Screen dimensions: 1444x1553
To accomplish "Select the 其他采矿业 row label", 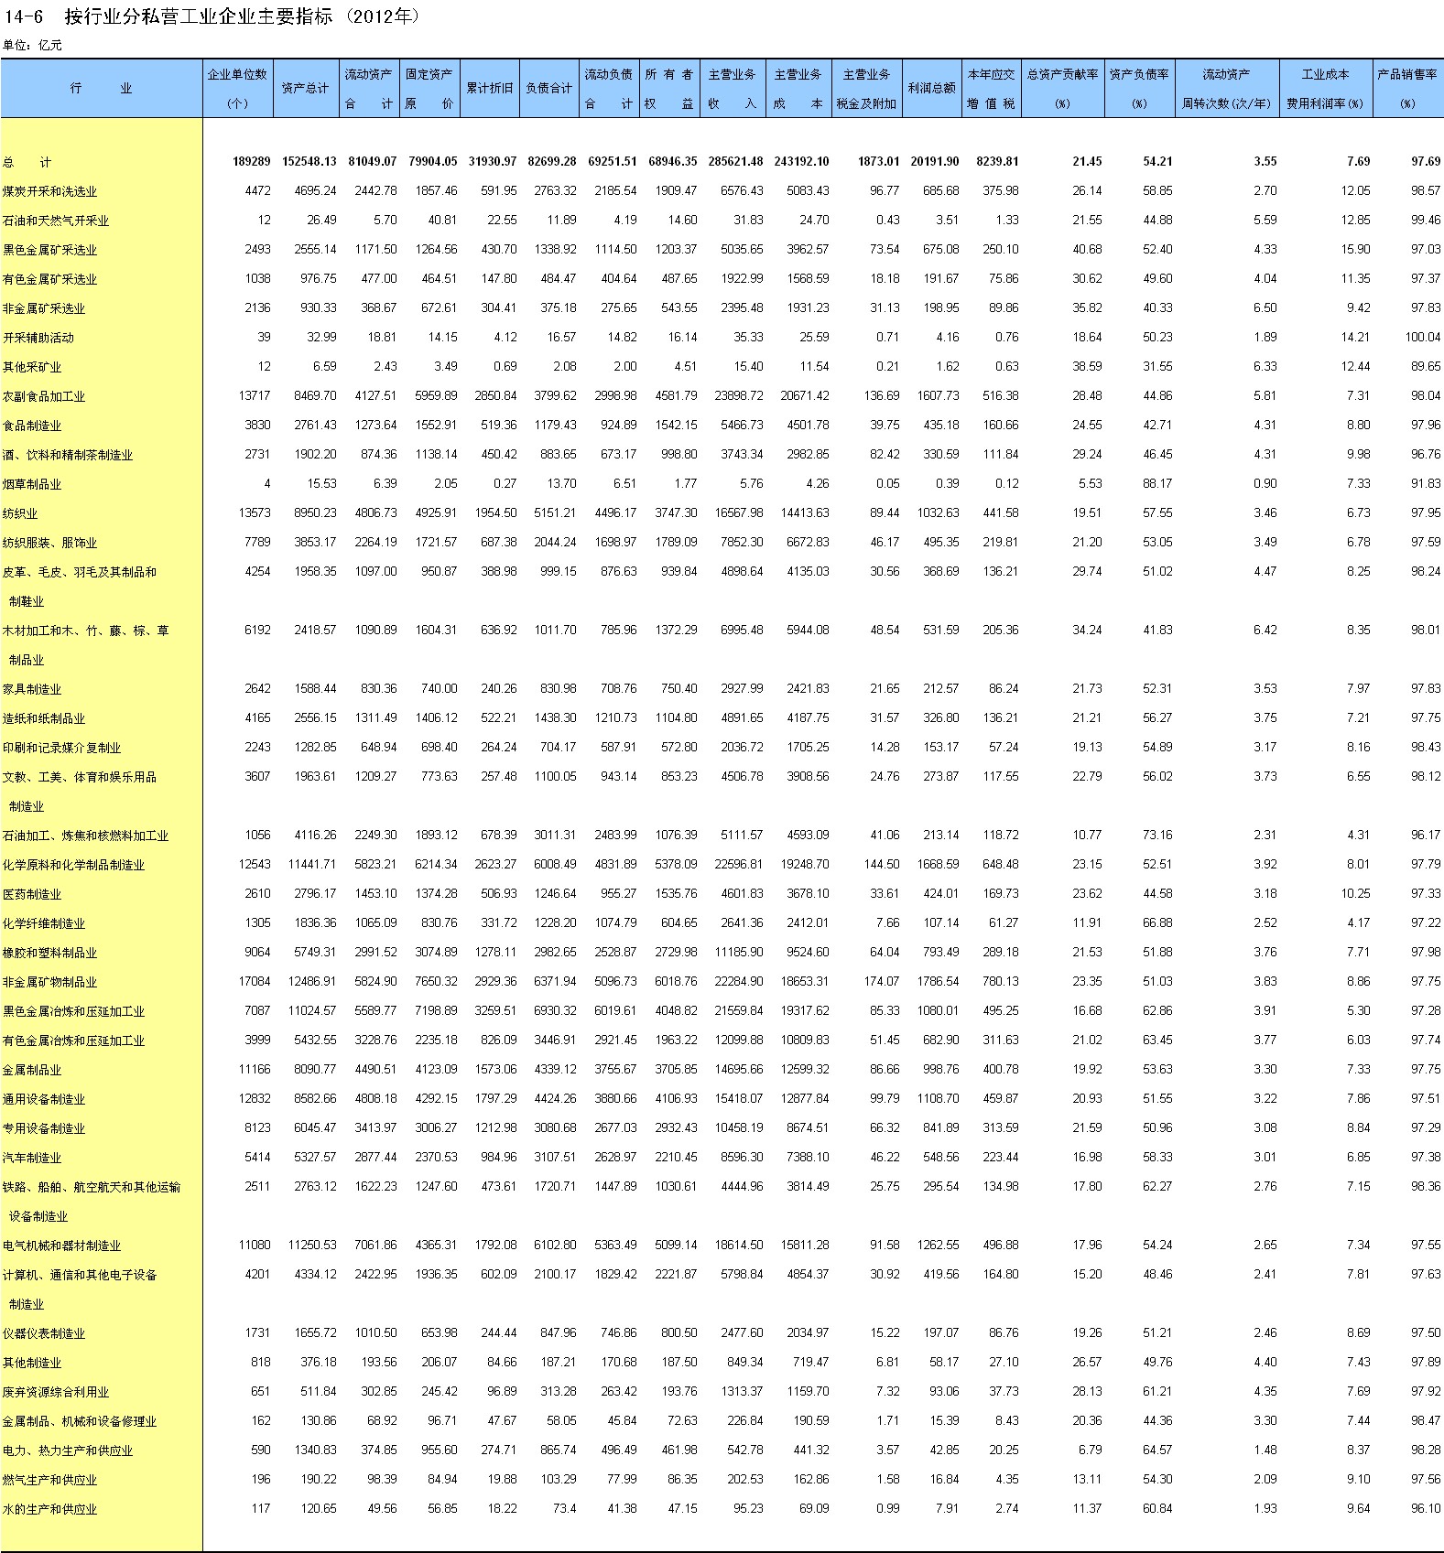I will (32, 367).
